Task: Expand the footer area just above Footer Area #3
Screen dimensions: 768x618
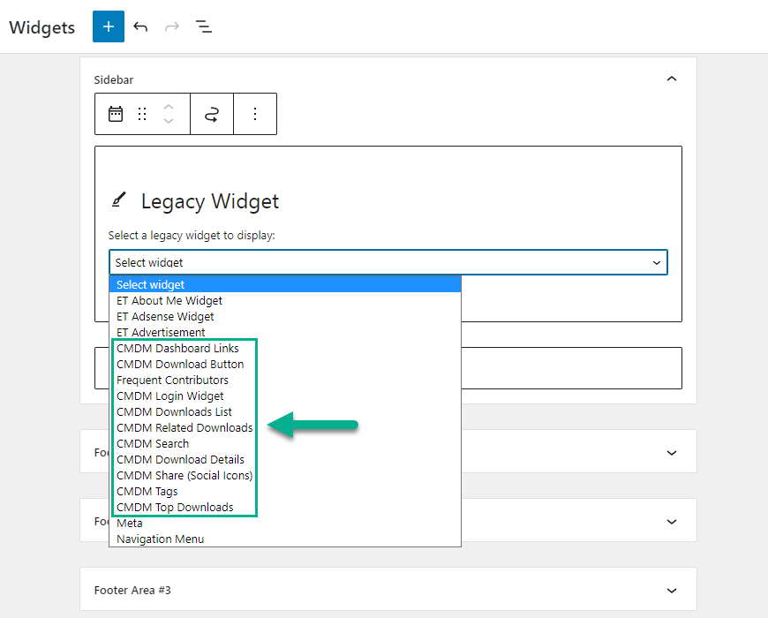Action: tap(672, 522)
